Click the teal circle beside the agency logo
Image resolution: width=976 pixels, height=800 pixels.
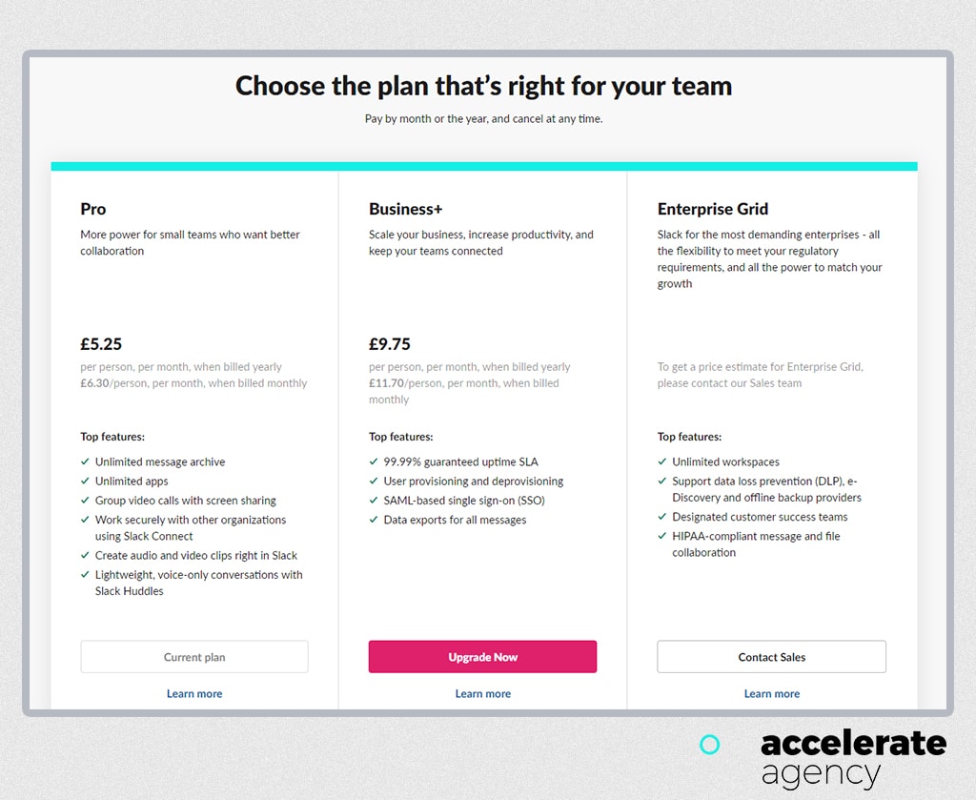[709, 744]
